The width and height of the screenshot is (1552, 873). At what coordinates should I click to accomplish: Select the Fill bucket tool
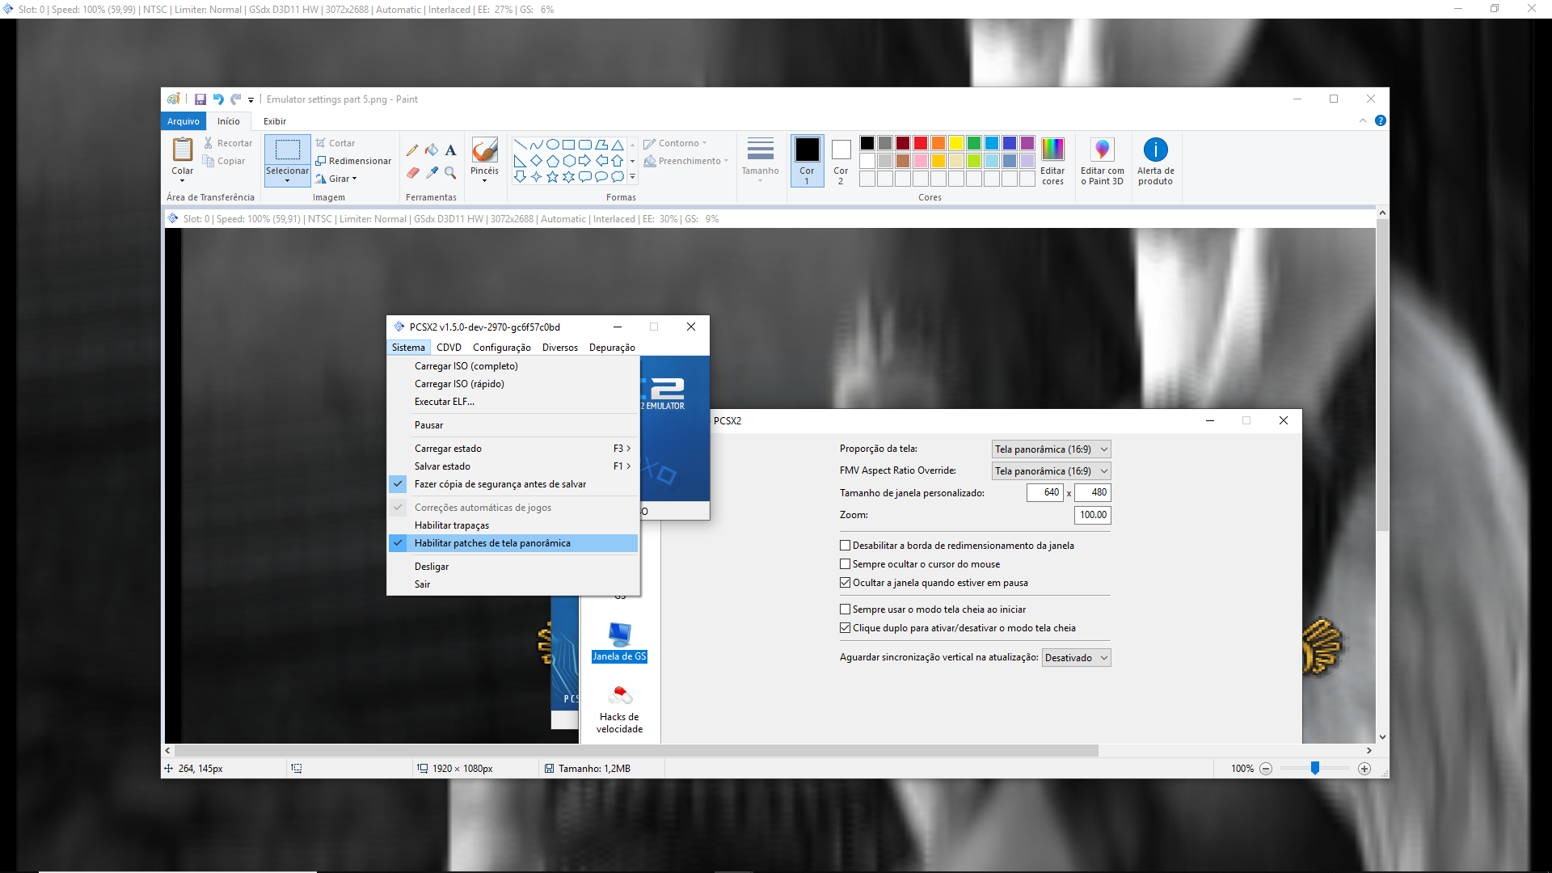click(x=432, y=150)
